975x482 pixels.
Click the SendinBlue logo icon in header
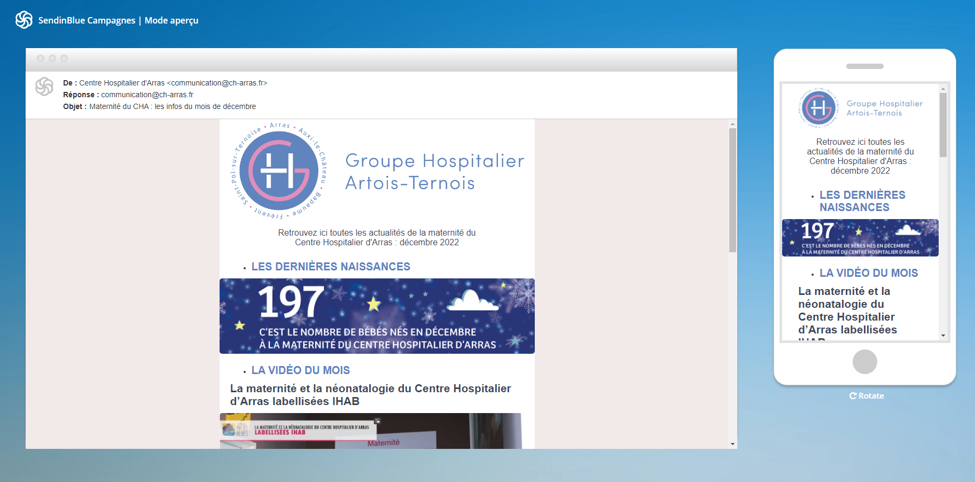[24, 20]
